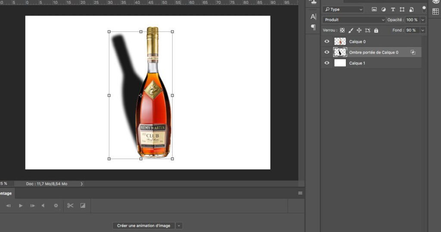Select the white Calque 1 thumbnail
This screenshot has width=441, height=232.
click(x=340, y=63)
